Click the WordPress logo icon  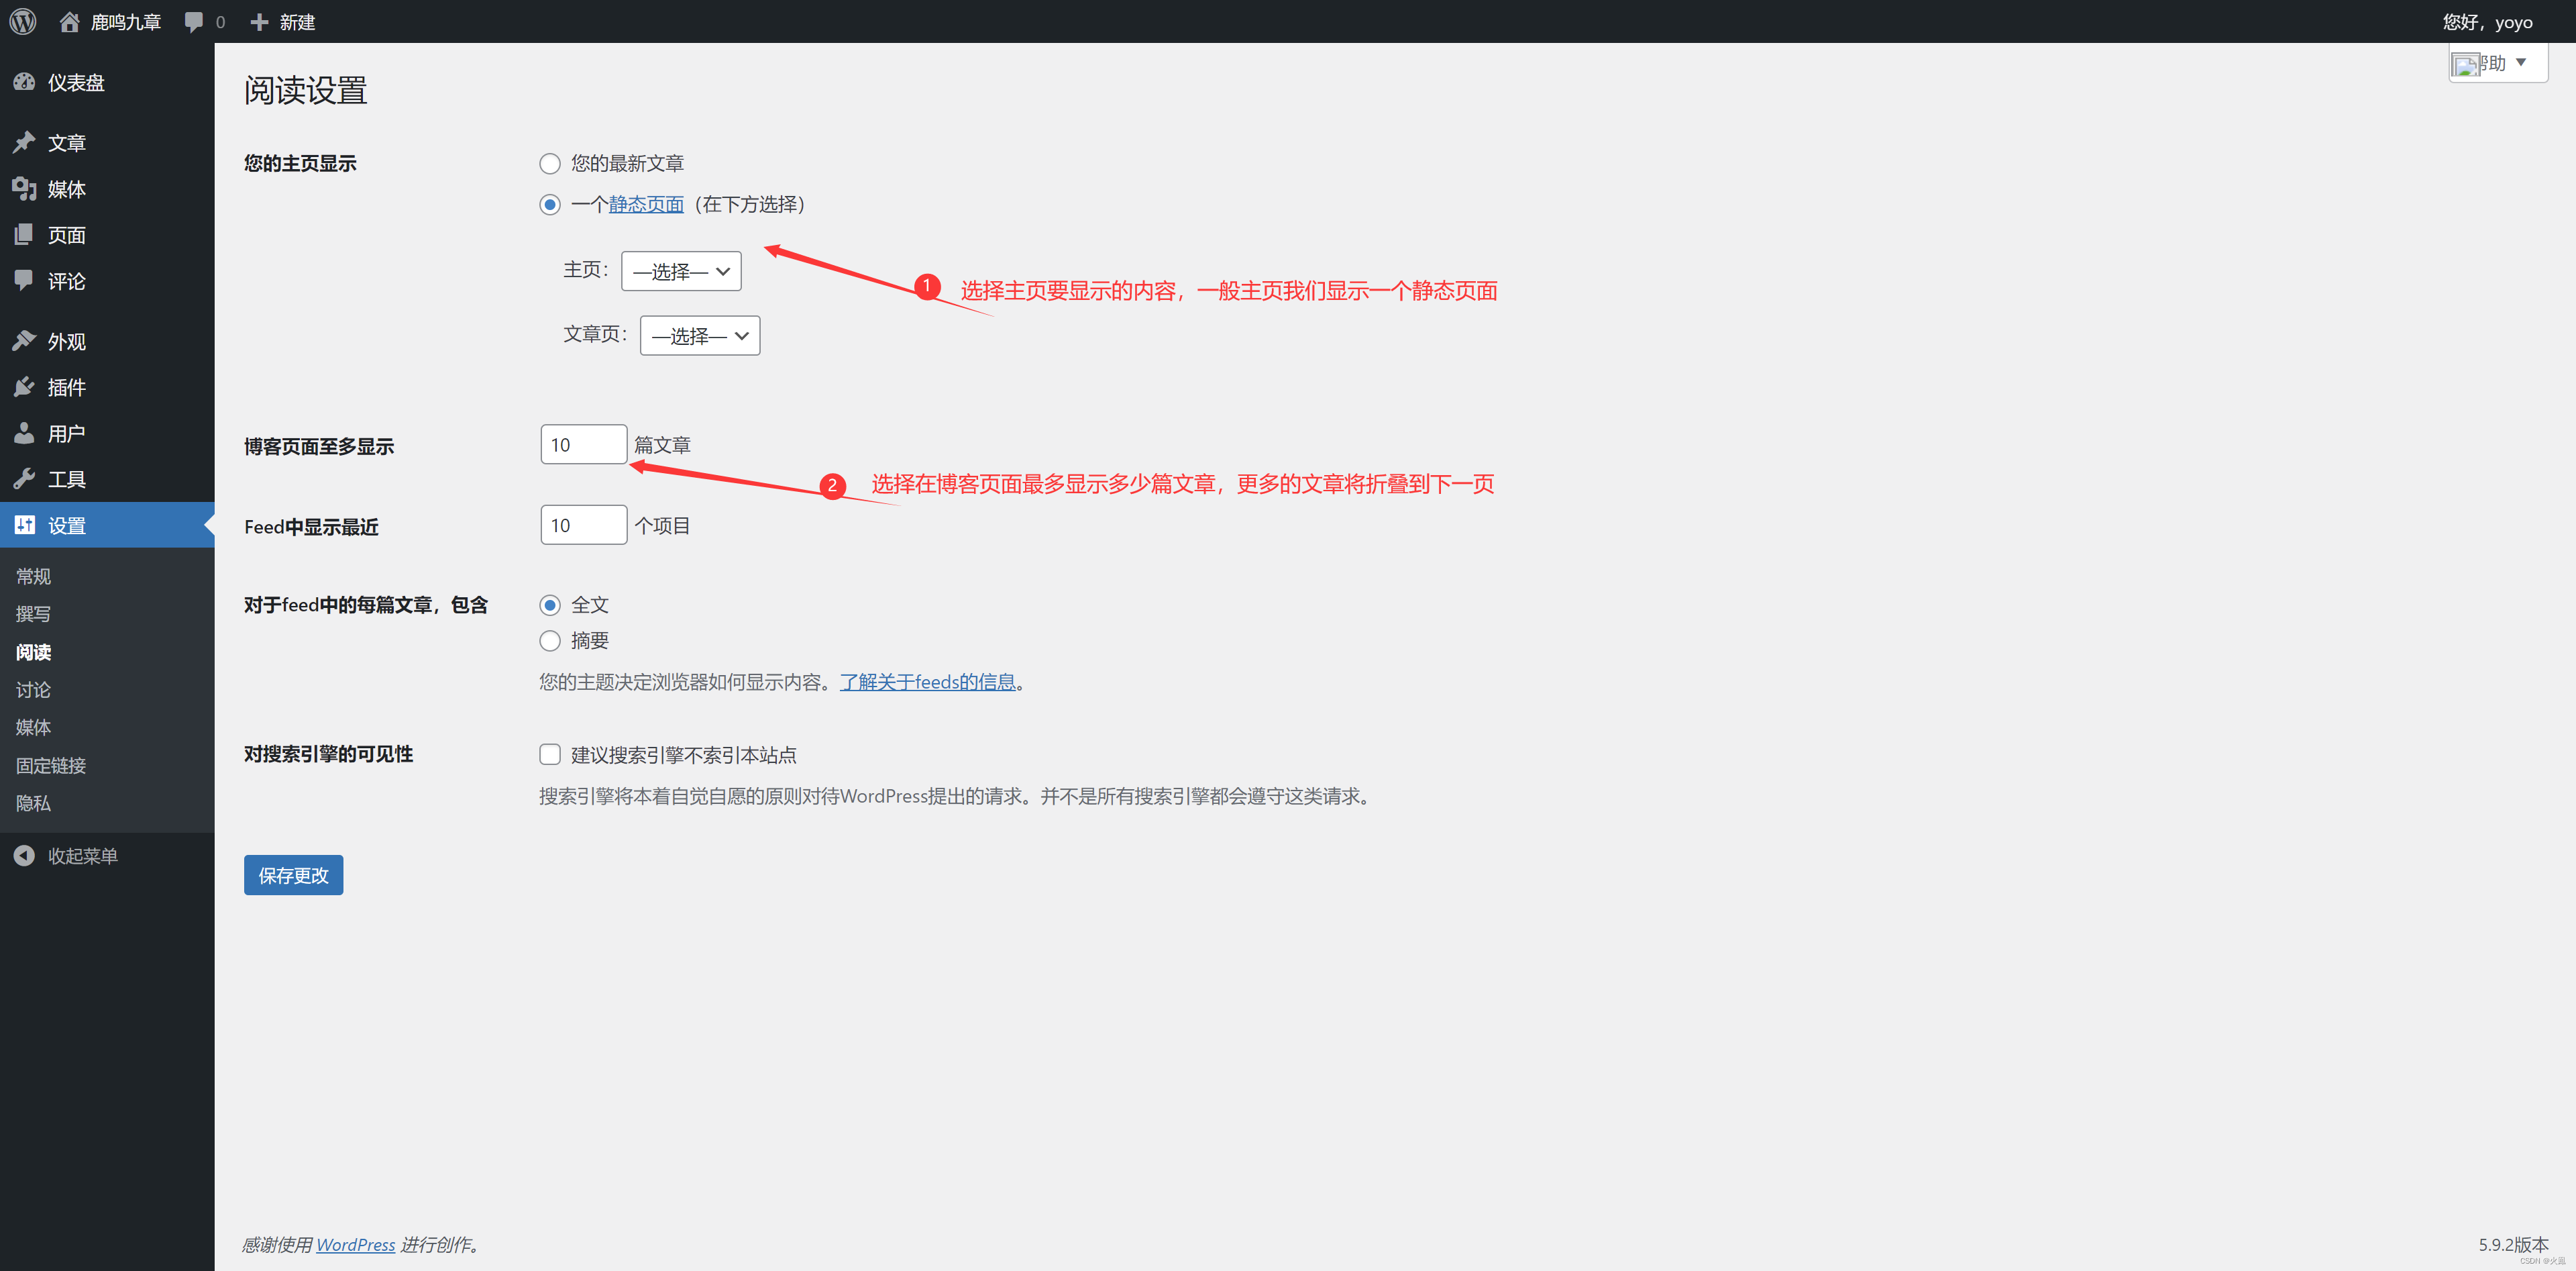(x=23, y=21)
